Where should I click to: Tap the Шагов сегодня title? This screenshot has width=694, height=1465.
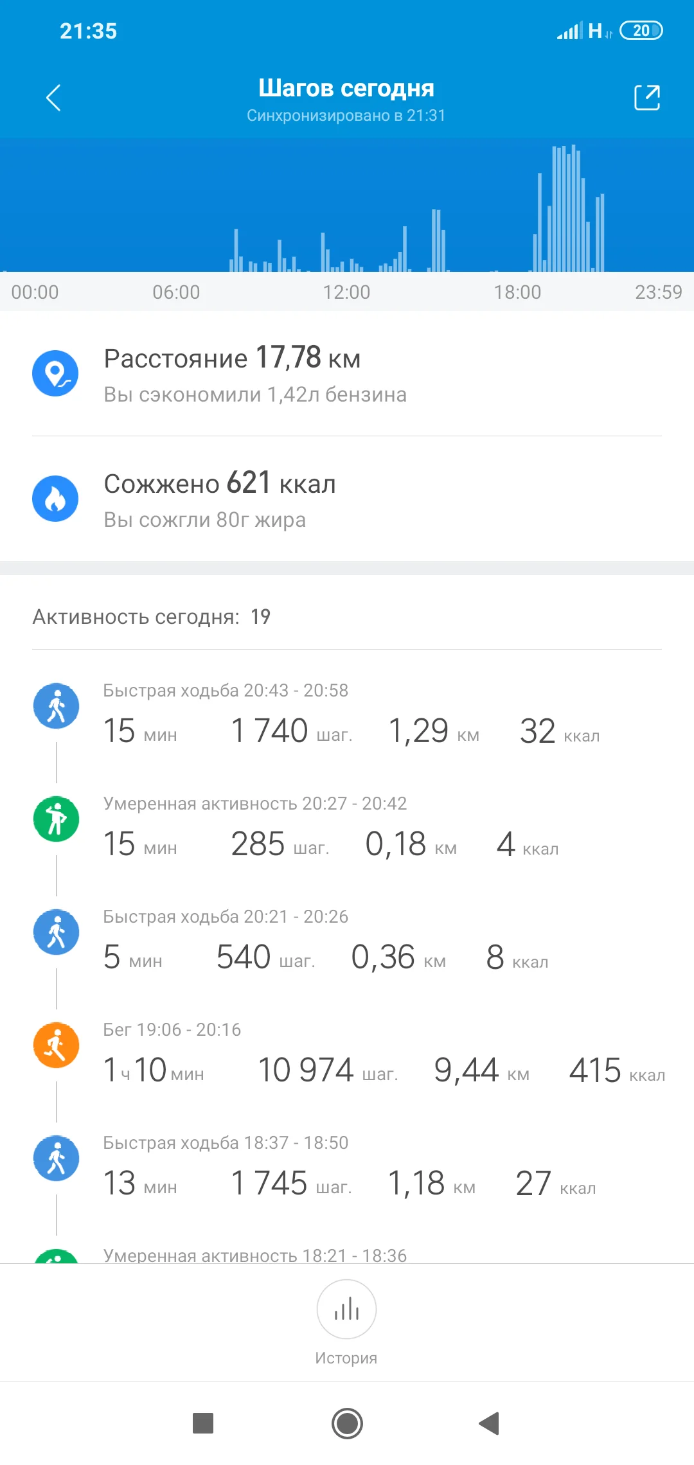pyautogui.click(x=346, y=88)
